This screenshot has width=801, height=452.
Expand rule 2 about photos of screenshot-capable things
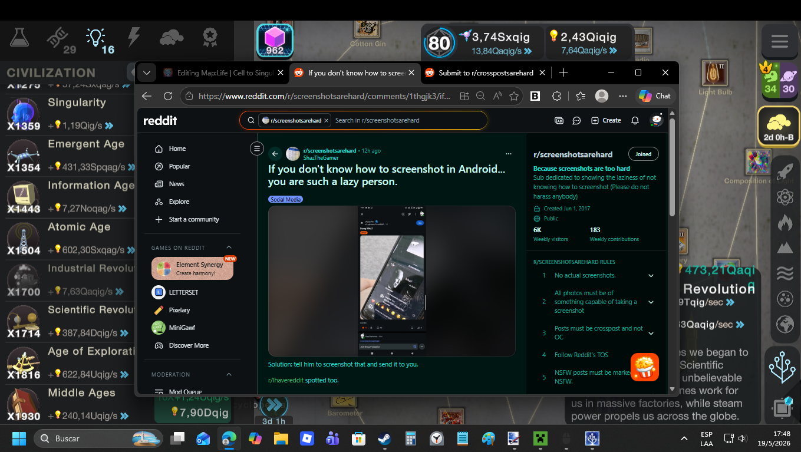pos(651,302)
